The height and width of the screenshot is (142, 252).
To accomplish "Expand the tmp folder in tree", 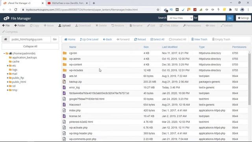I will [7, 90].
